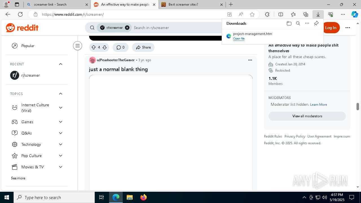Launch Firefox from taskbar
361x203 pixels.
(143, 197)
